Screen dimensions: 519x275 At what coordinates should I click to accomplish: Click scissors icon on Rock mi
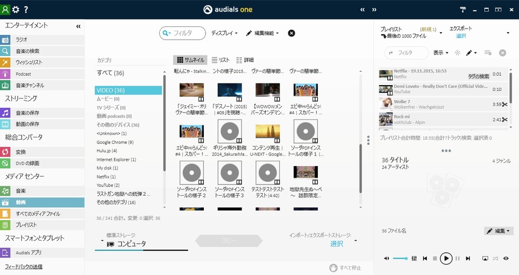[x=504, y=120]
